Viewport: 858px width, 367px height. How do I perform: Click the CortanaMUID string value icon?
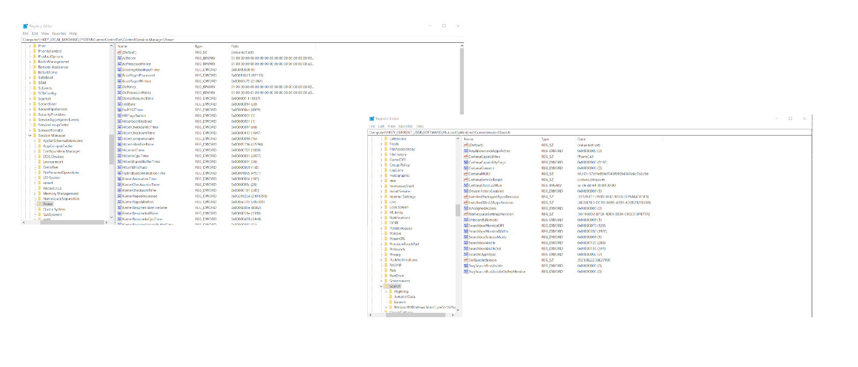pyautogui.click(x=466, y=174)
